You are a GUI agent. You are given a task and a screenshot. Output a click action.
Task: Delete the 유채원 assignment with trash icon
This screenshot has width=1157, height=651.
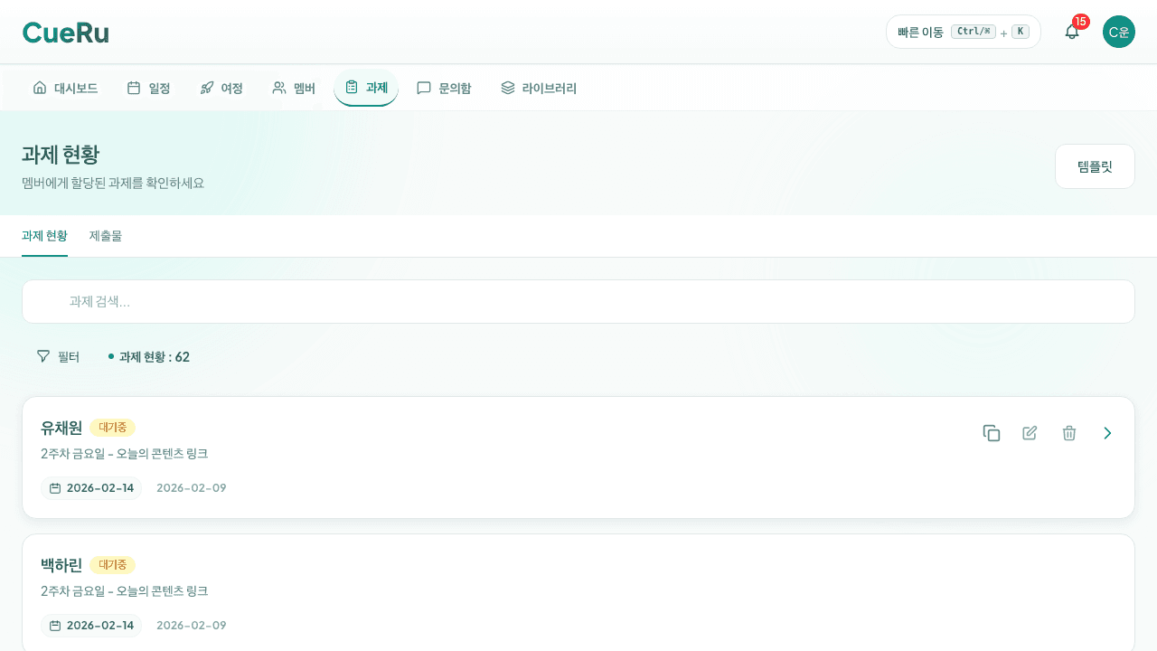pyautogui.click(x=1069, y=433)
